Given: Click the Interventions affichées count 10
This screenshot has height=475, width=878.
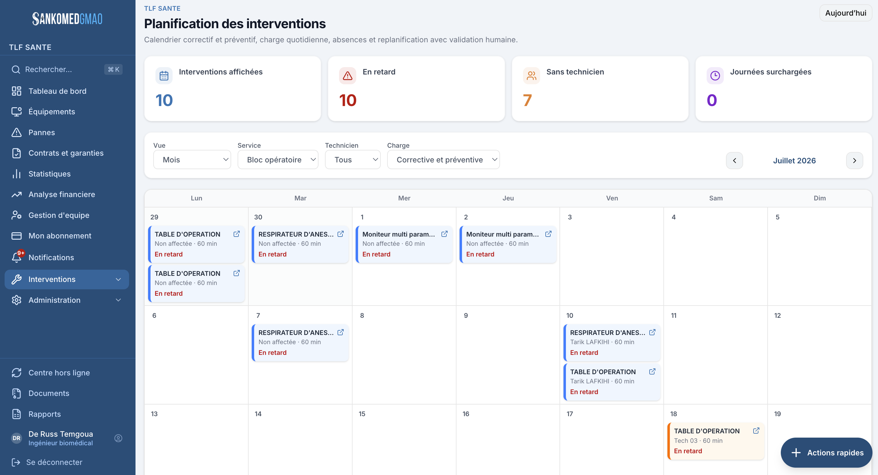Looking at the screenshot, I should click(x=164, y=100).
